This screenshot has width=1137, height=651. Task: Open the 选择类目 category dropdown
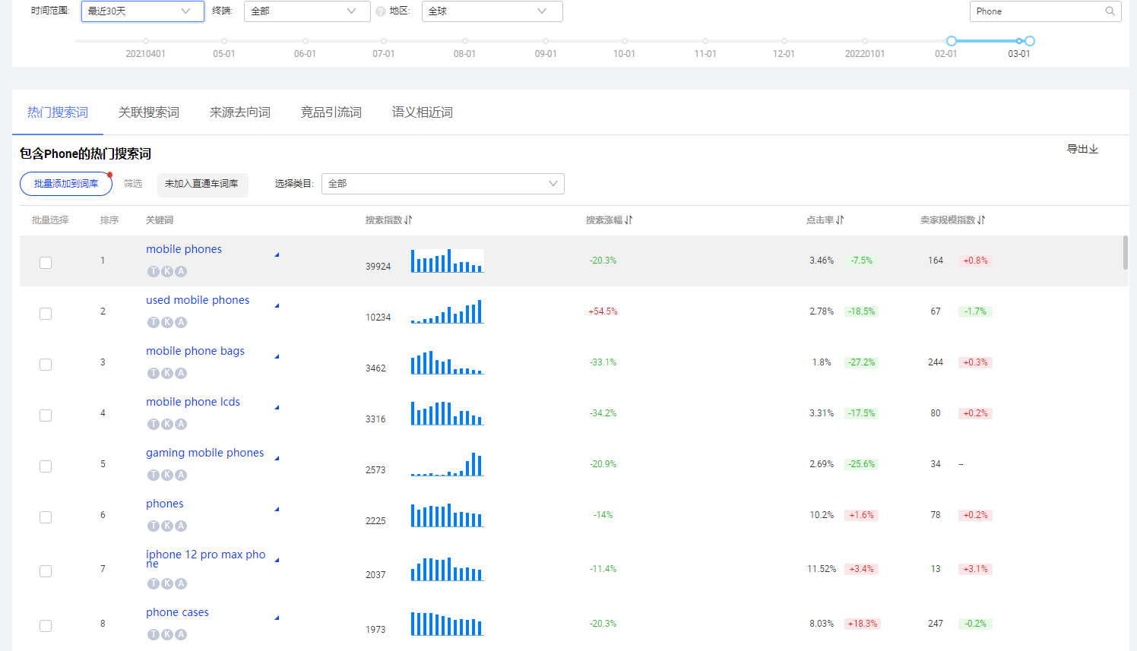tap(443, 184)
